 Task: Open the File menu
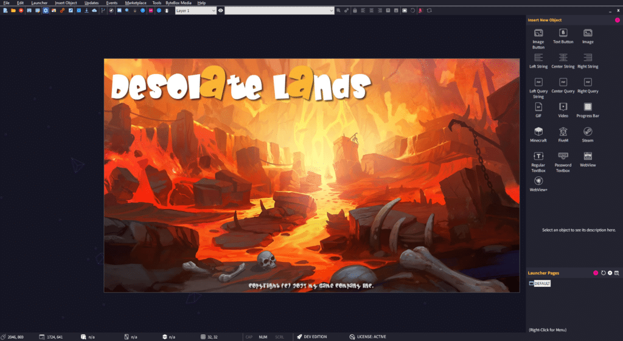(x=6, y=3)
